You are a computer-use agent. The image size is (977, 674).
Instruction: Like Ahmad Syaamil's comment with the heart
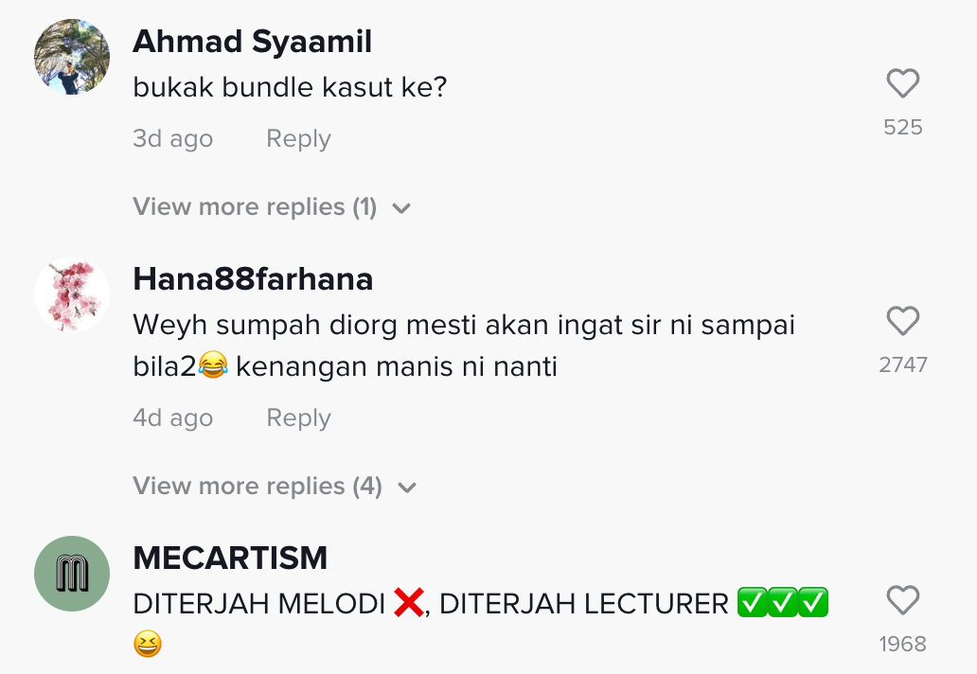coord(902,85)
